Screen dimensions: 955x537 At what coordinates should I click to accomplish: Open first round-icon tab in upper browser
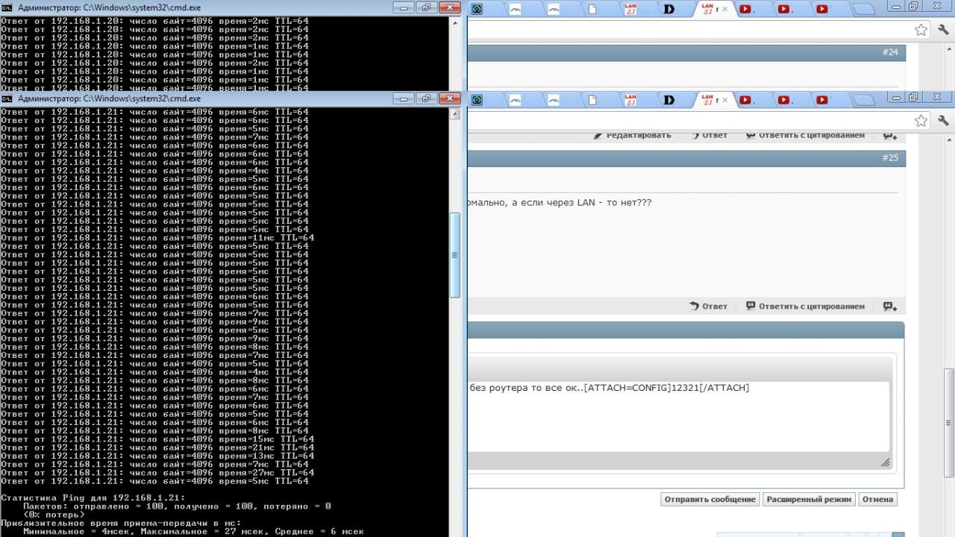(477, 9)
